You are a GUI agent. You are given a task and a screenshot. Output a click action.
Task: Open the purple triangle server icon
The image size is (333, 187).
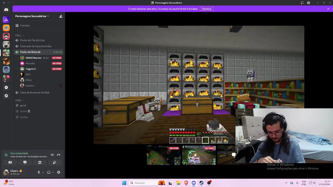point(6,19)
